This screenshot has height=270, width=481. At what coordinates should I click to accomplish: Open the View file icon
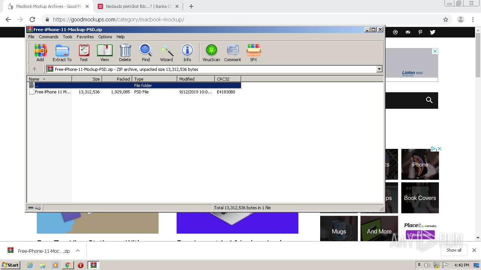[x=104, y=52]
